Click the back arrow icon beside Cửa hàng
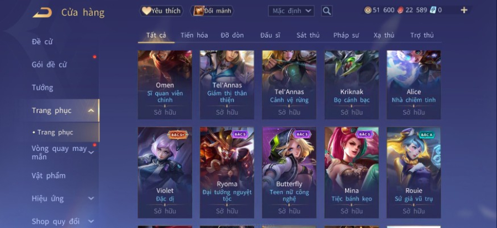Image resolution: width=497 pixels, height=228 pixels. tap(42, 13)
